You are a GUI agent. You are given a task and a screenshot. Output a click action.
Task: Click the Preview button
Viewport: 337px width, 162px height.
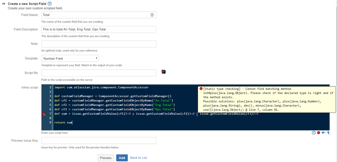(106, 158)
